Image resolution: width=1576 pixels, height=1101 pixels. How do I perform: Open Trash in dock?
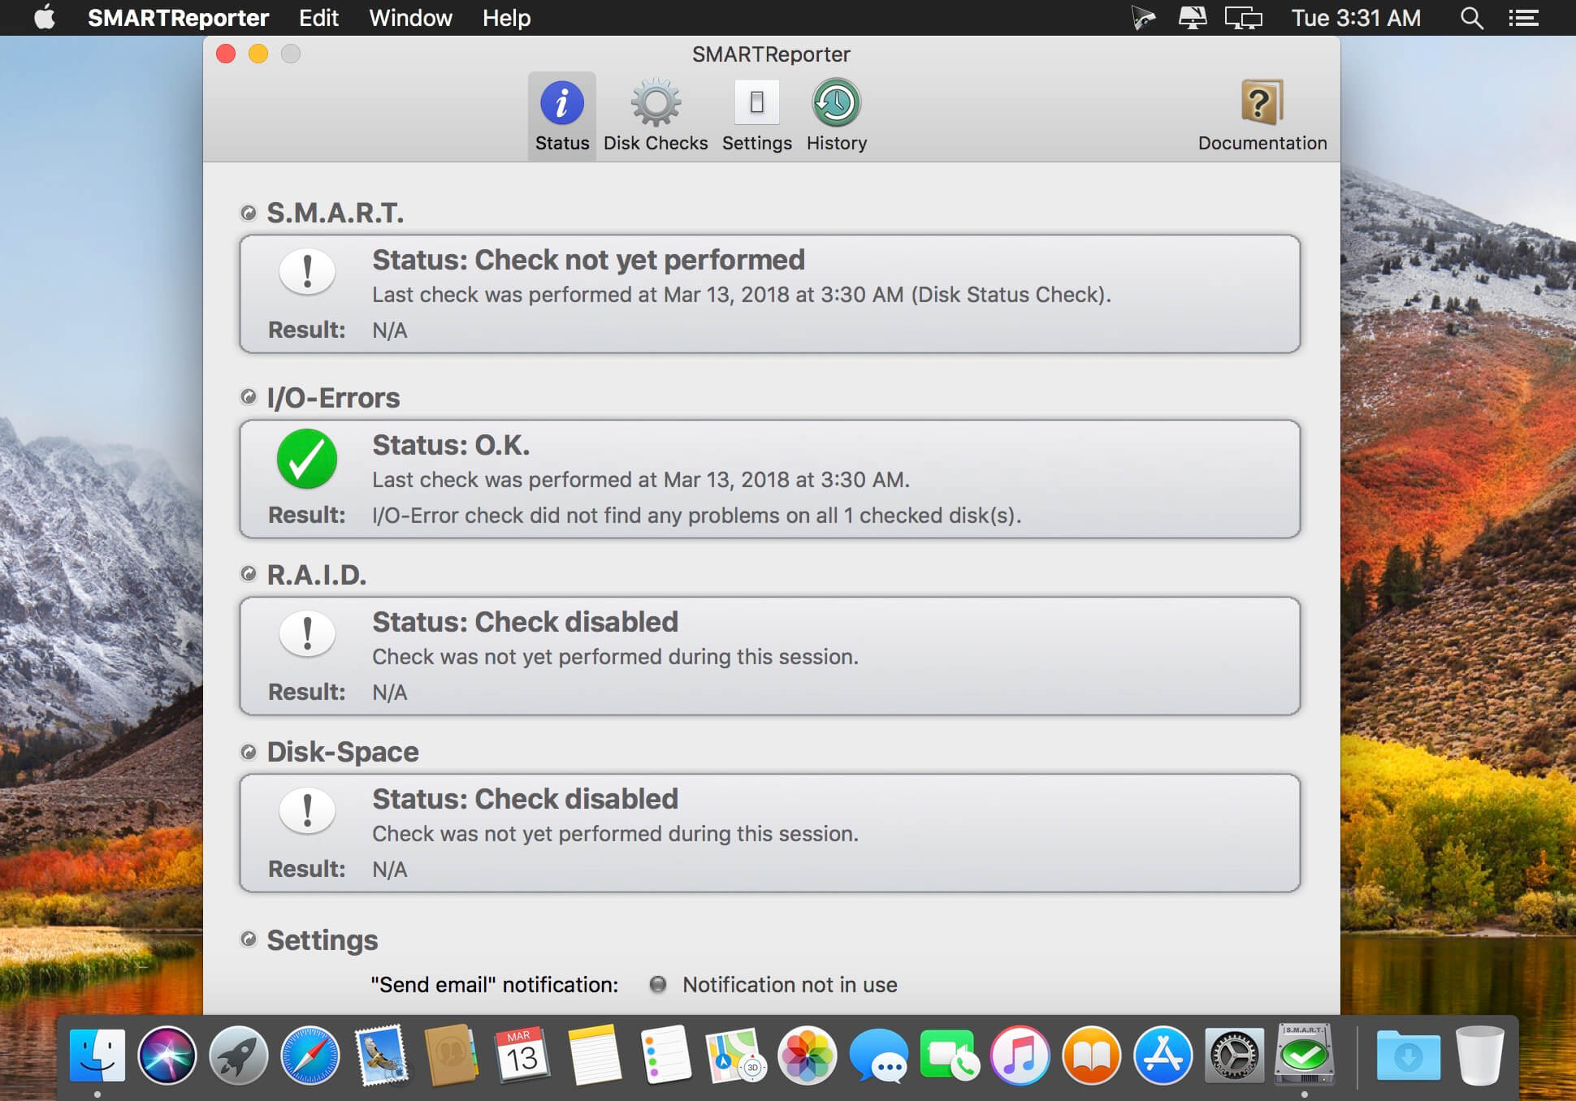pos(1479,1056)
